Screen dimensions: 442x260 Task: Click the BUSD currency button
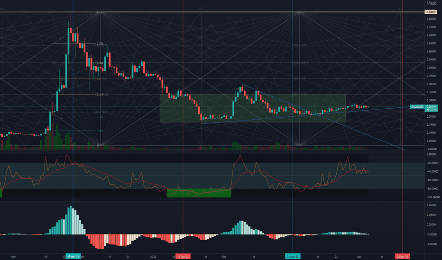tap(433, 4)
